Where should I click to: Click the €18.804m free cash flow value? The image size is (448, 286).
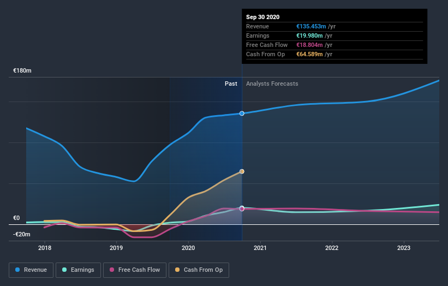(x=309, y=45)
